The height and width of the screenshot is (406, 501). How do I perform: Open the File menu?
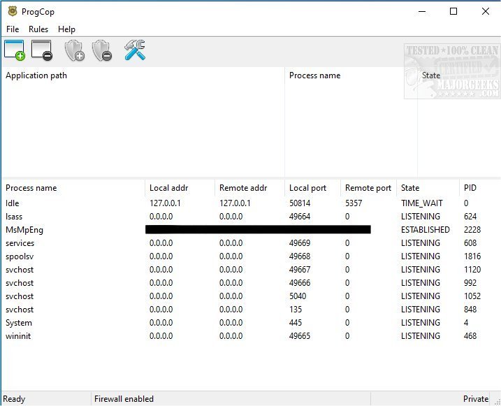coord(13,29)
